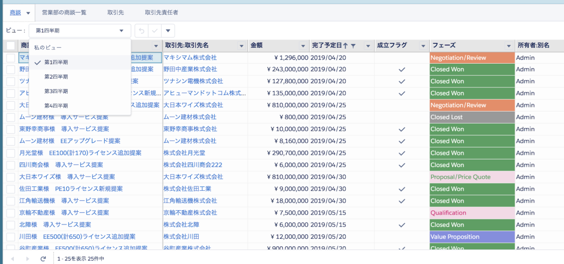Open the 金額 column header dropdown
The height and width of the screenshot is (264, 564).
[302, 45]
